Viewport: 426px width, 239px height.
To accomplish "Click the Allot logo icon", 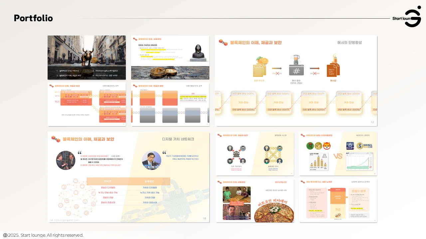I will pos(350,146).
